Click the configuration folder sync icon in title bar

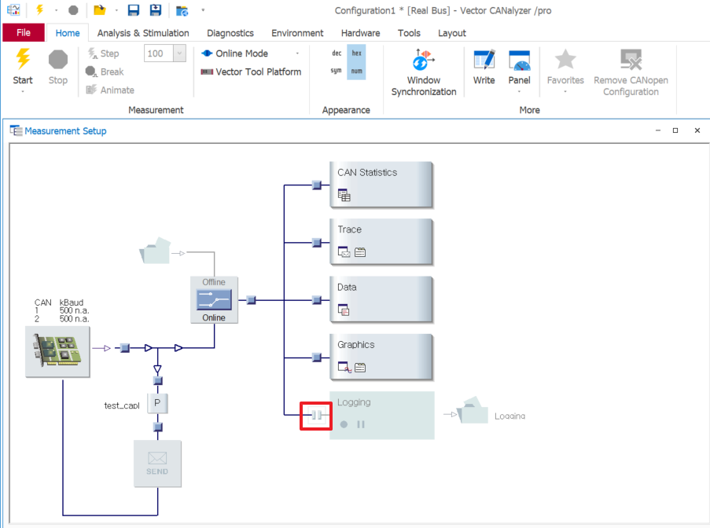click(182, 10)
